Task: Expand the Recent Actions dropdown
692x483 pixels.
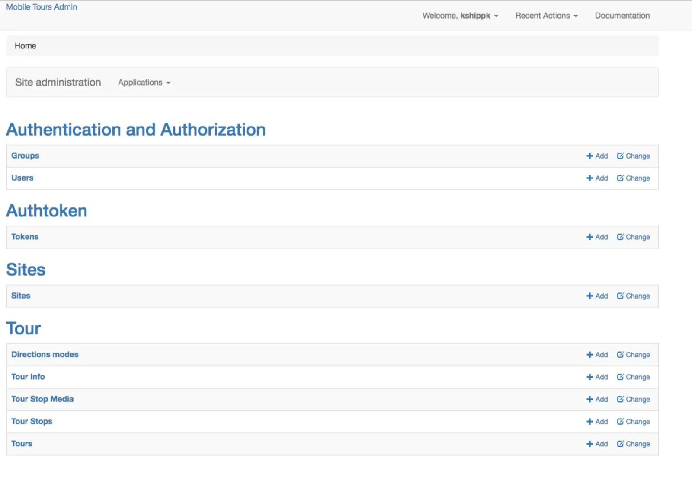Action: (546, 16)
